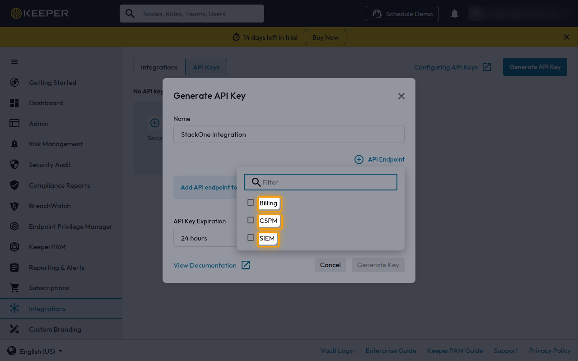Image resolution: width=578 pixels, height=361 pixels.
Task: Click the external-link icon beside View Documentation
Action: coord(246,265)
